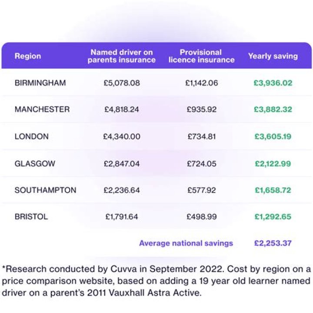Click Southampton's £1,658.72 yearly saving
The height and width of the screenshot is (313, 313).
(x=273, y=190)
